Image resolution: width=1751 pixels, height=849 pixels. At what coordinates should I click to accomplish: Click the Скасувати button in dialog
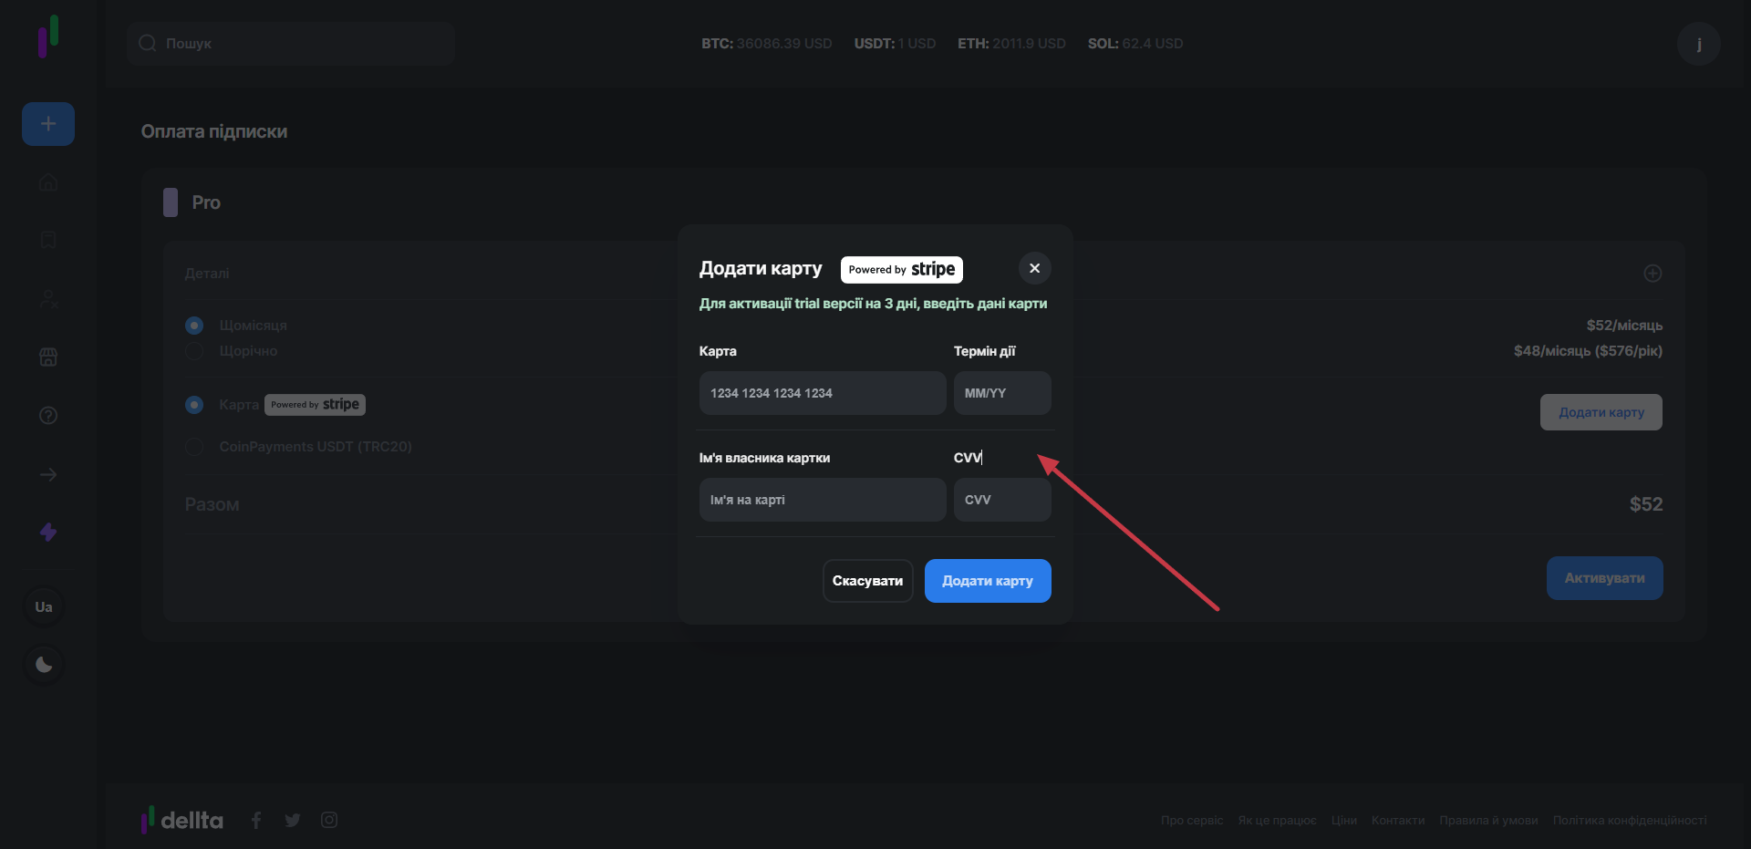click(x=867, y=581)
